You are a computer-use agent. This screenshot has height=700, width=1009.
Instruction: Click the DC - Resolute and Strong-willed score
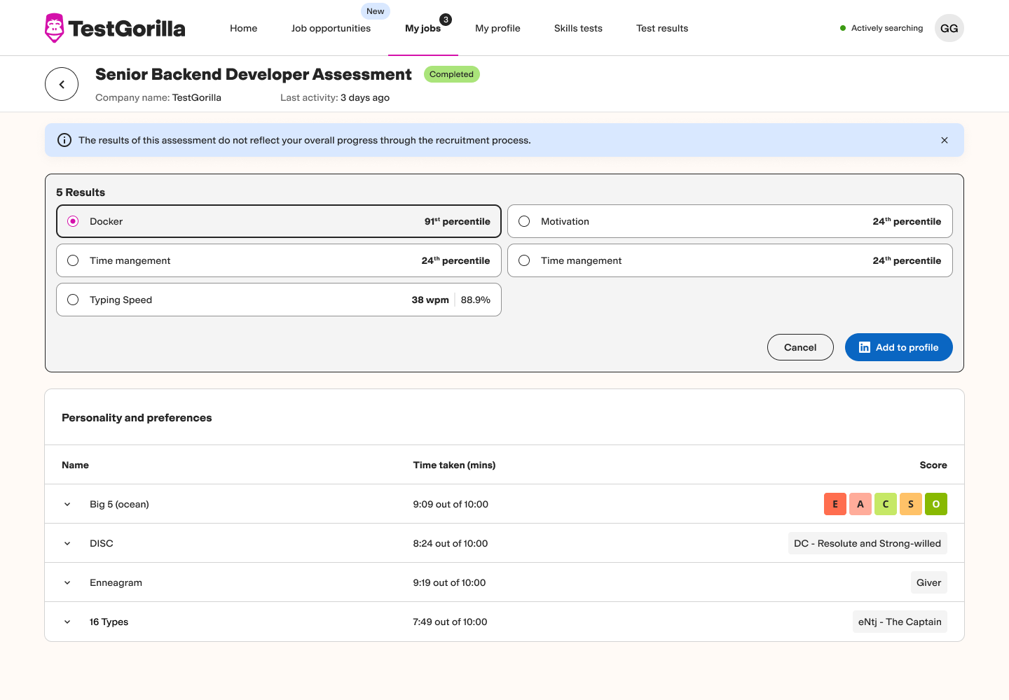pyautogui.click(x=867, y=543)
